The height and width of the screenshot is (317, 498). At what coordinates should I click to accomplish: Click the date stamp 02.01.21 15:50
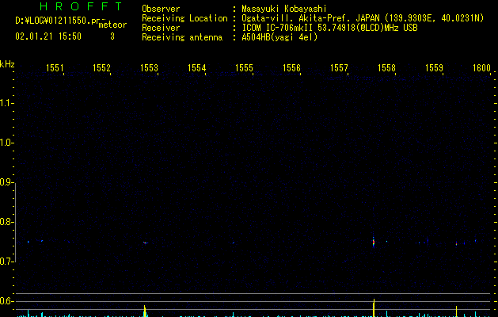click(x=48, y=36)
